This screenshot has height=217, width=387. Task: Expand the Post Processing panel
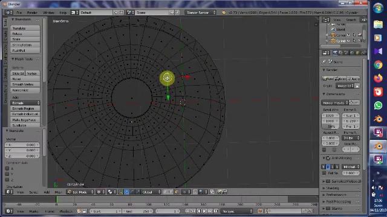click(324, 201)
